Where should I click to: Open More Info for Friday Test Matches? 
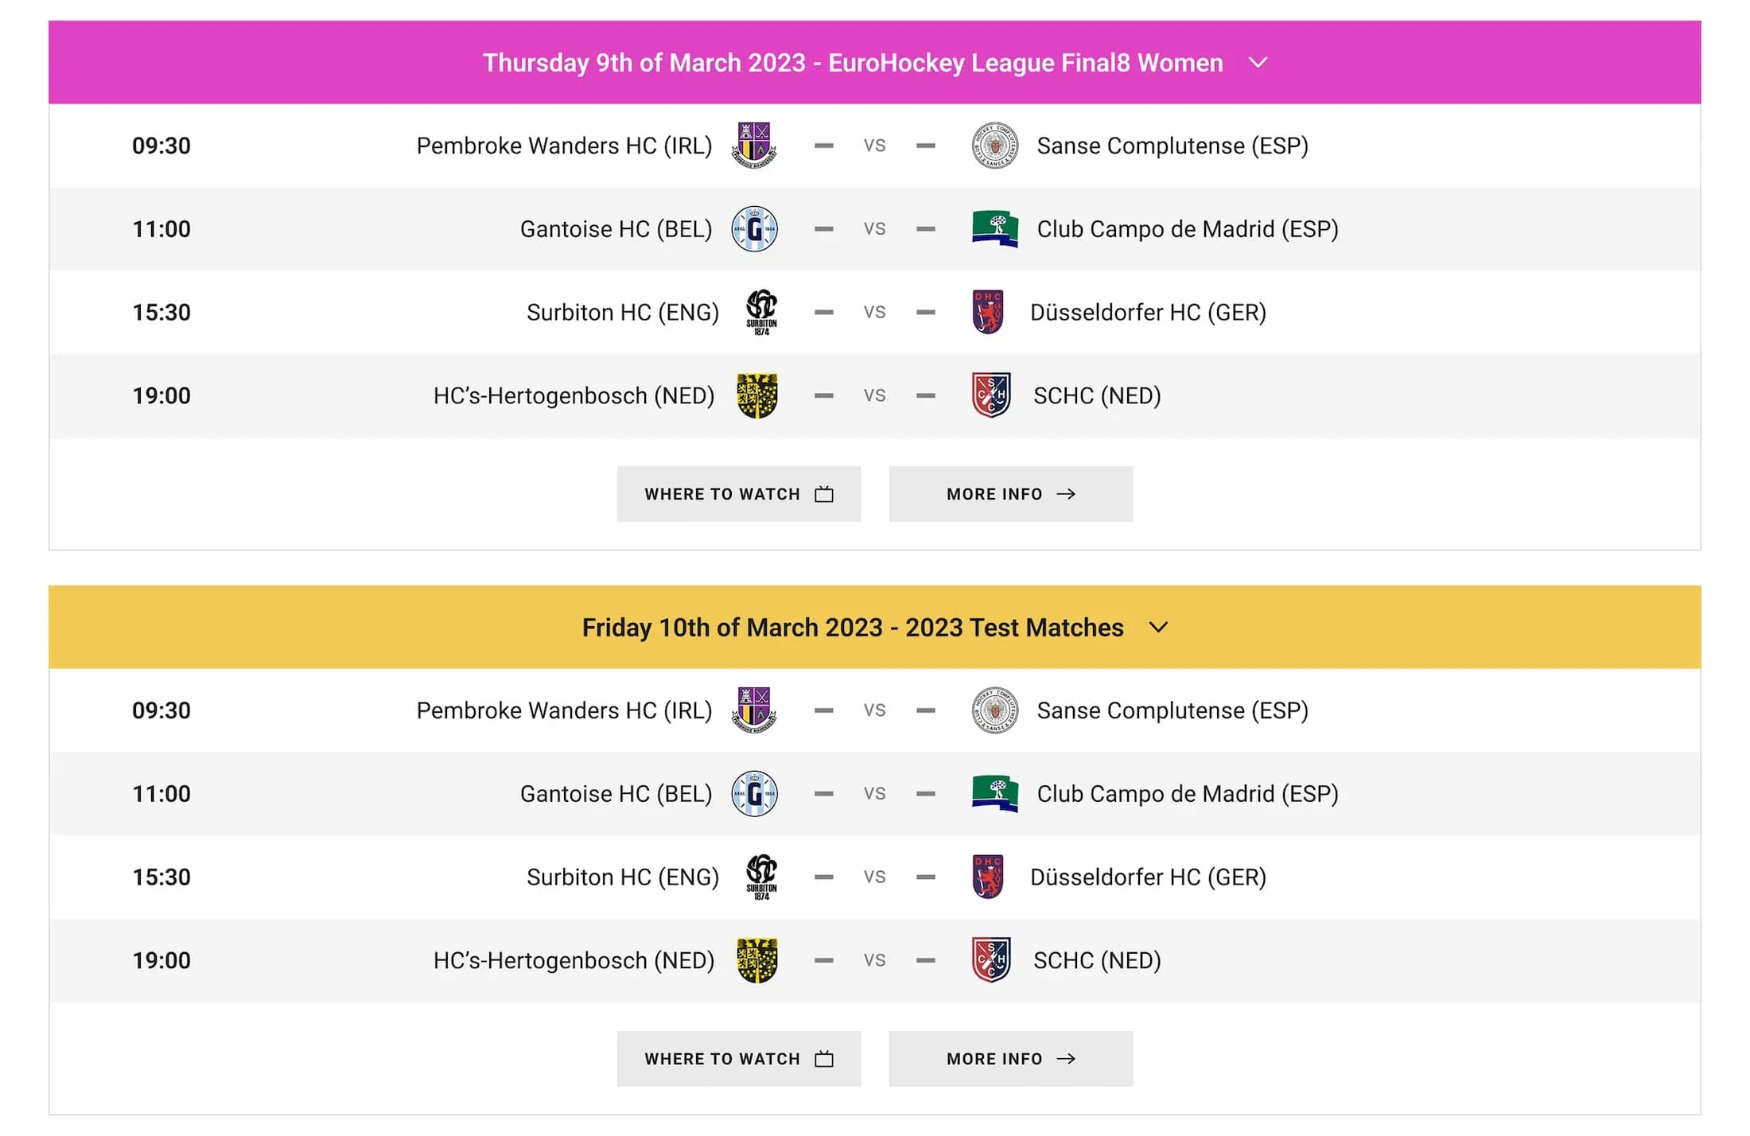[1010, 1059]
